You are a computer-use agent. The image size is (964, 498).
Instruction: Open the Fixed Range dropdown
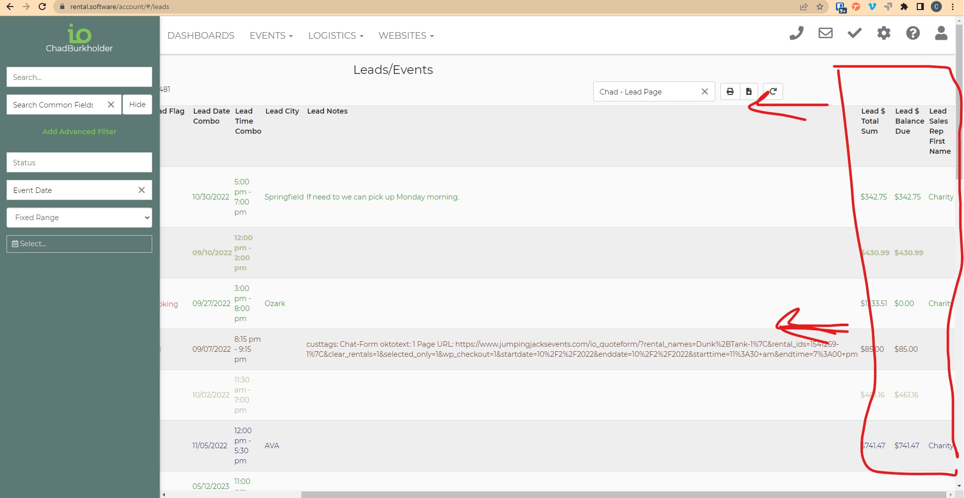point(79,218)
